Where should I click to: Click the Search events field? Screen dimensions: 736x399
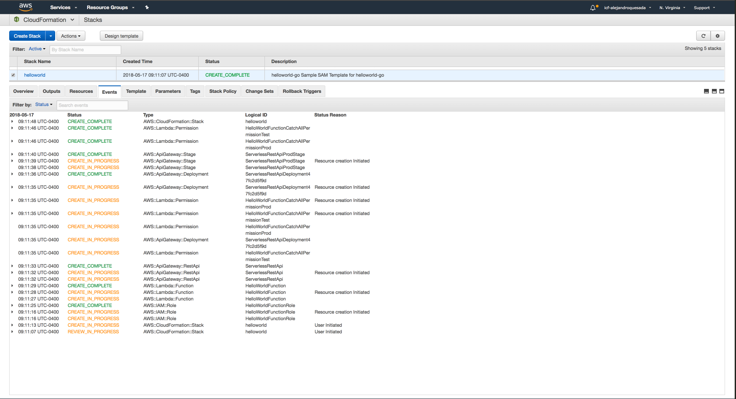[x=92, y=105]
